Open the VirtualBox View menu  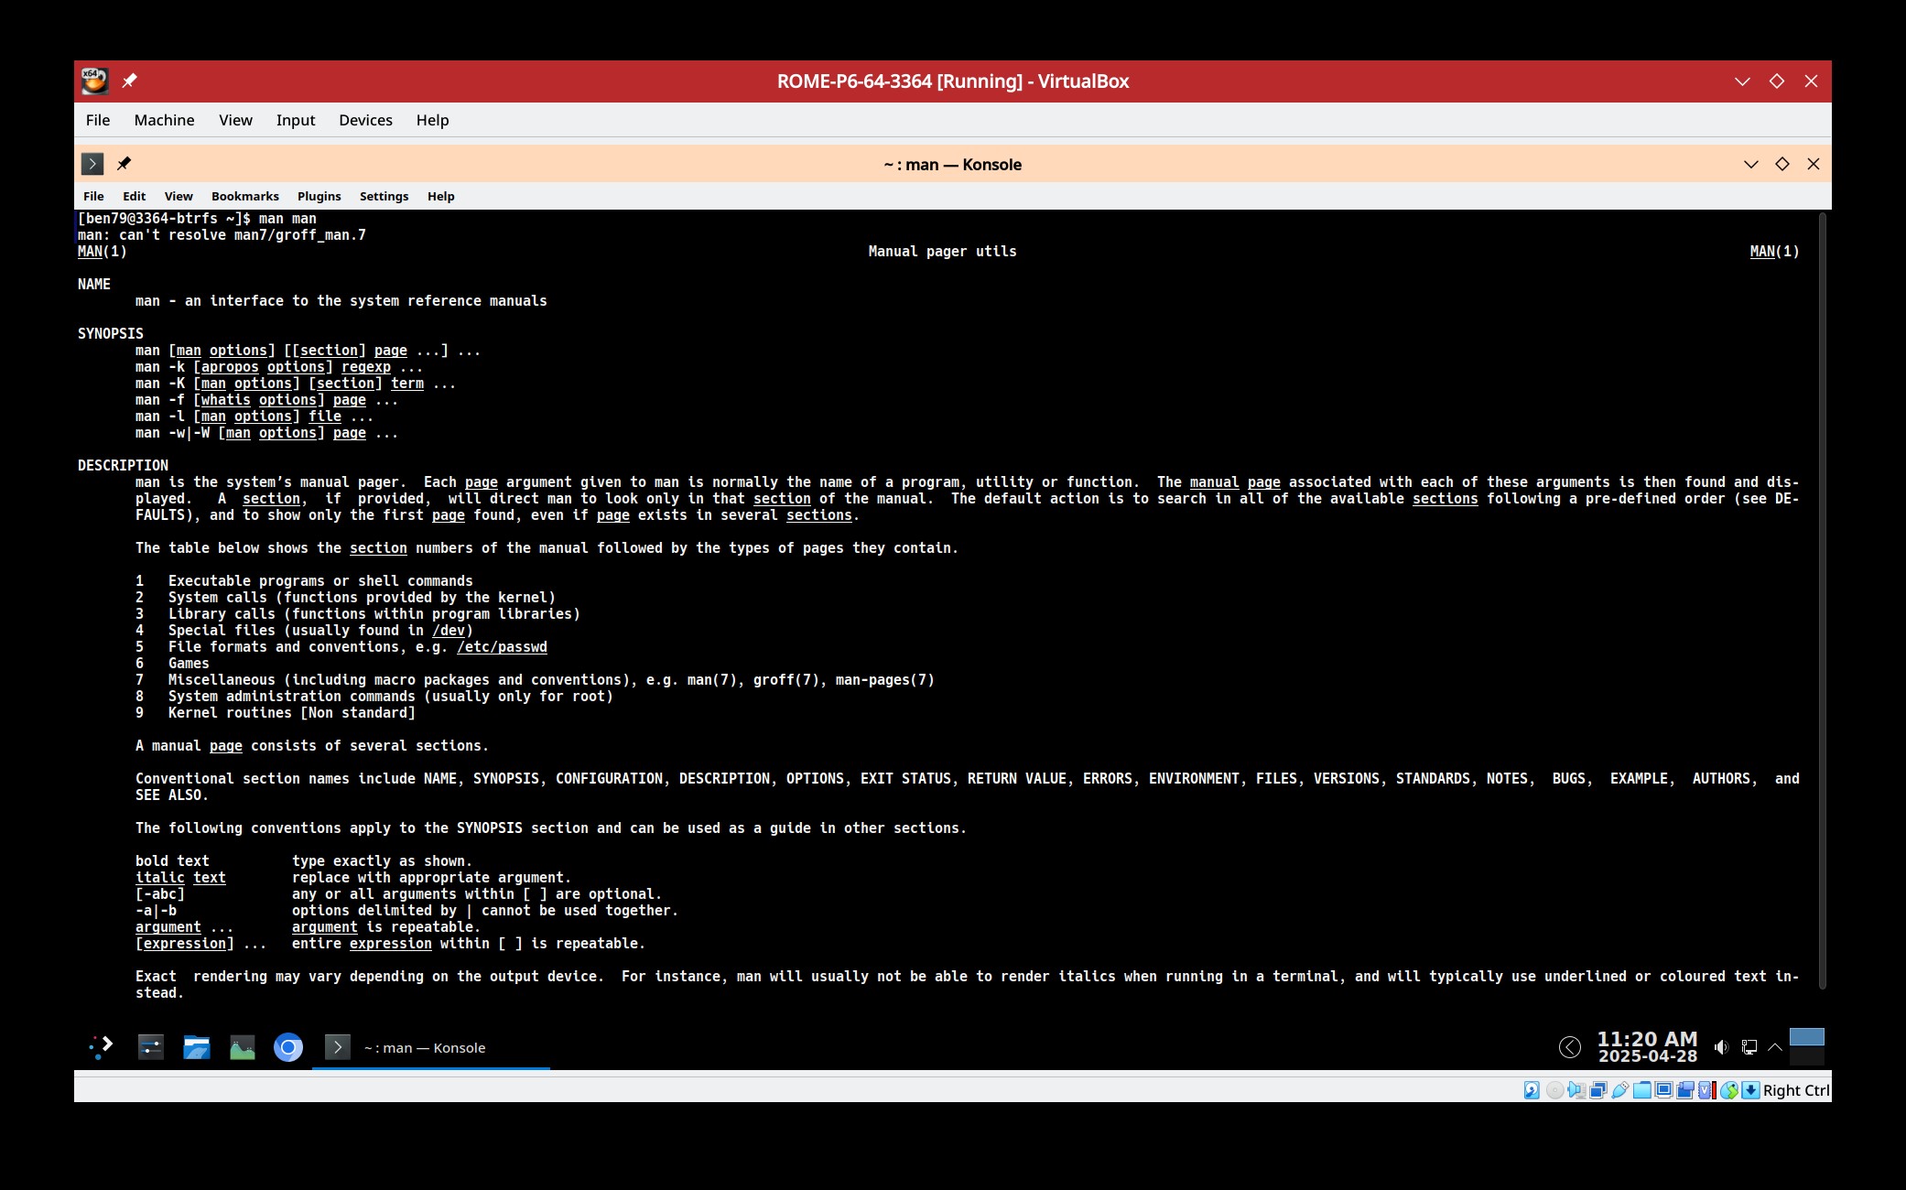pos(235,120)
